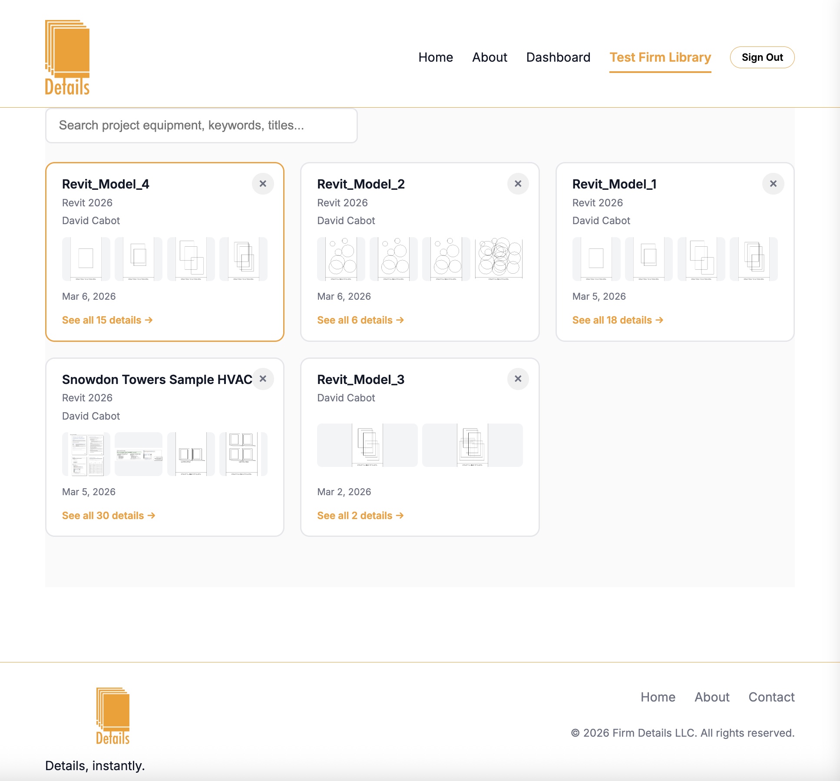Click the arrow on See all 15 details
This screenshot has width=840, height=781.
[x=149, y=320]
